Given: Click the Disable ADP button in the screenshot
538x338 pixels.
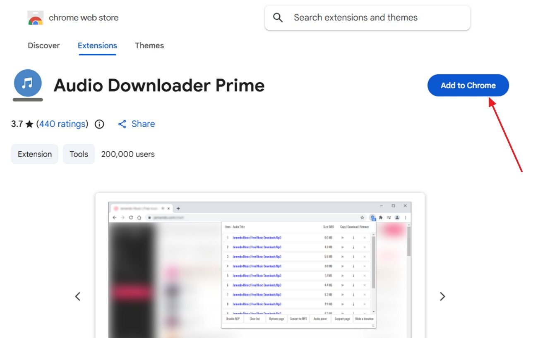Looking at the screenshot, I should click(x=234, y=319).
